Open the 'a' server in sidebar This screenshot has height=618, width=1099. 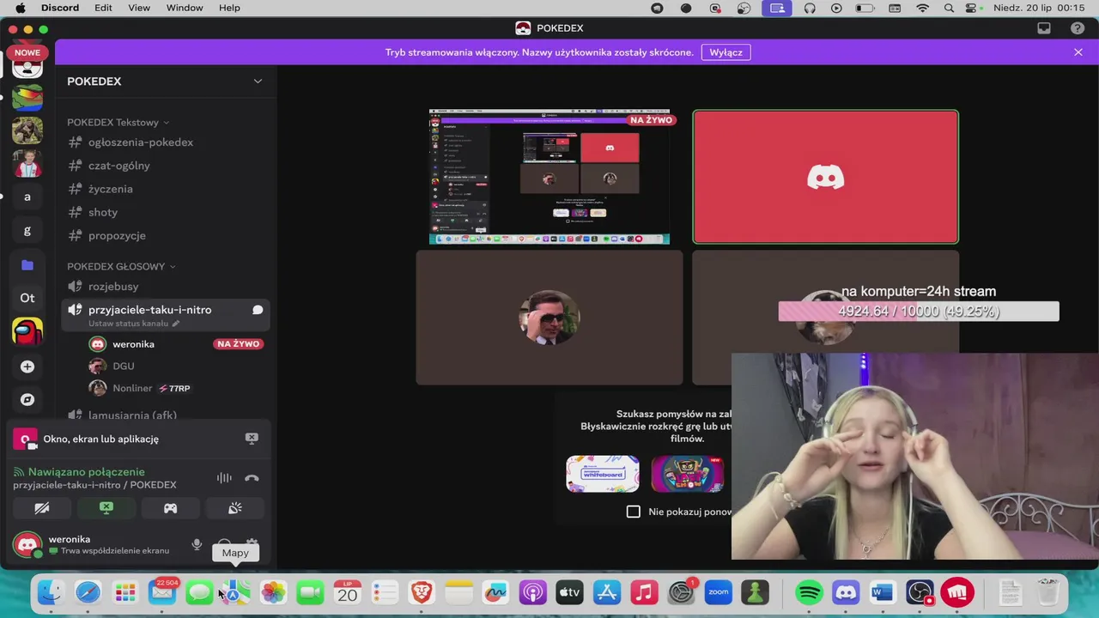[x=27, y=197]
